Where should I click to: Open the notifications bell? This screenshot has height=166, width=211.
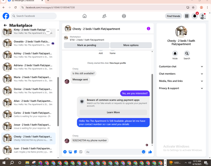point(195,16)
